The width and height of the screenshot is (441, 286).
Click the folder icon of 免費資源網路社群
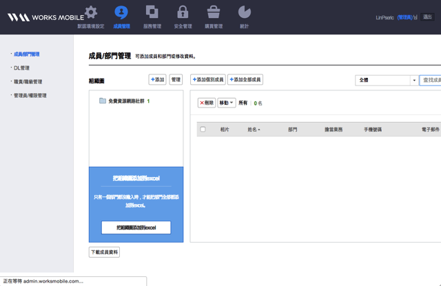tap(103, 101)
